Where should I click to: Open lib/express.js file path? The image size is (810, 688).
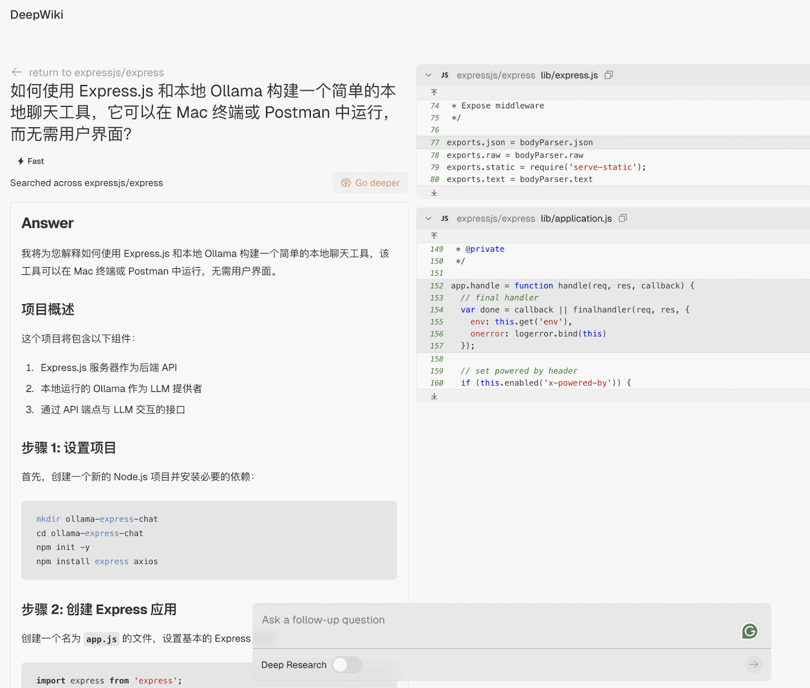569,75
